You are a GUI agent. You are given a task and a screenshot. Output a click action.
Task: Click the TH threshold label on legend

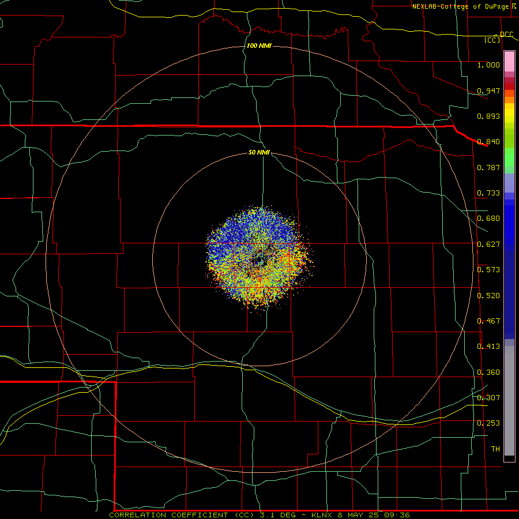[495, 449]
